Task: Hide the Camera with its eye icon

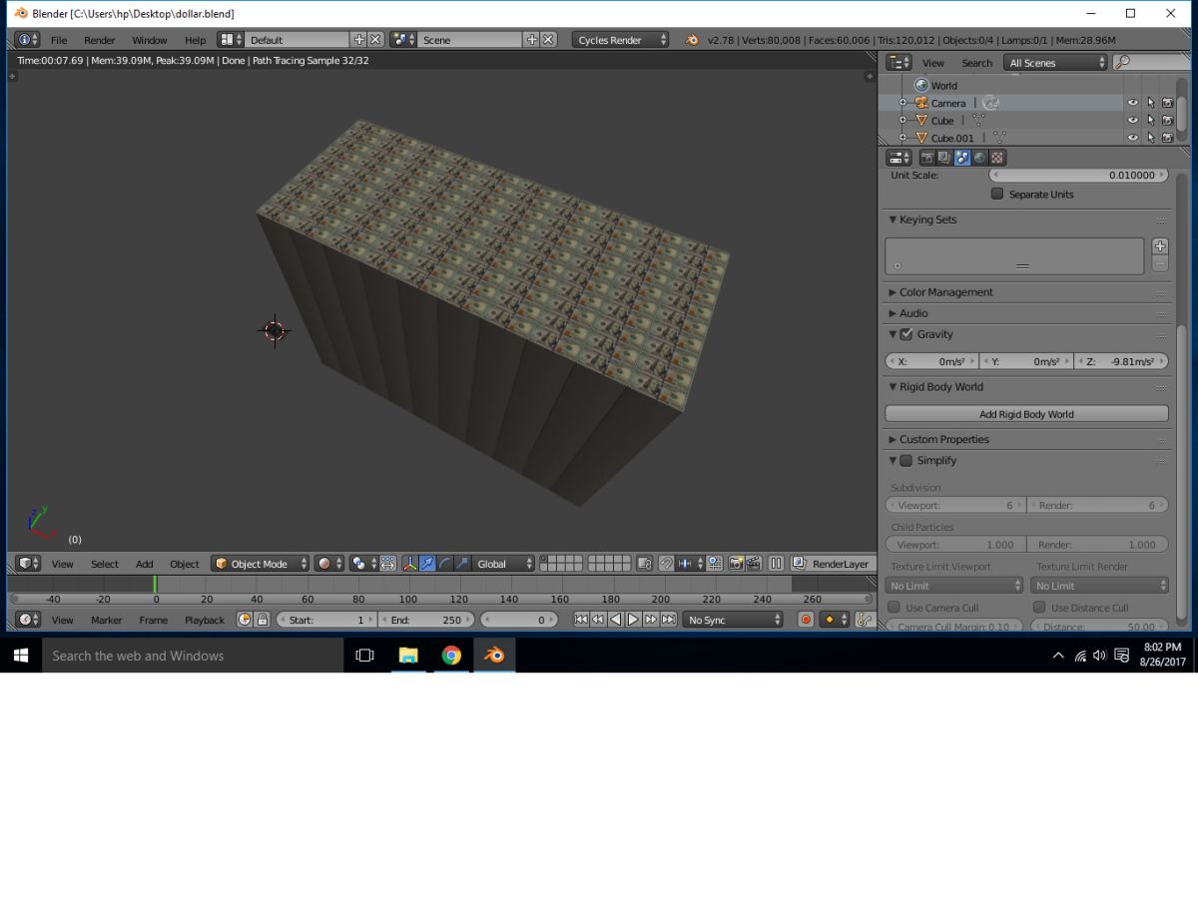Action: [1133, 103]
